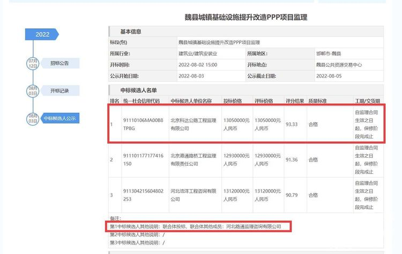This screenshot has height=254, width=402.
Task: Click evaluated price 13120000元 in 评标价格 column
Action: [x=267, y=195]
